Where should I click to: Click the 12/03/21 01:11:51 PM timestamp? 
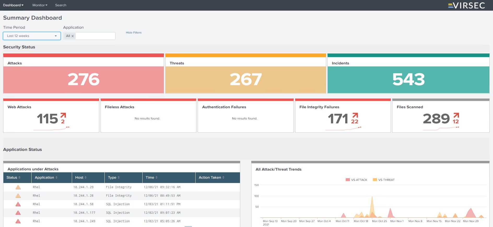coord(162,204)
